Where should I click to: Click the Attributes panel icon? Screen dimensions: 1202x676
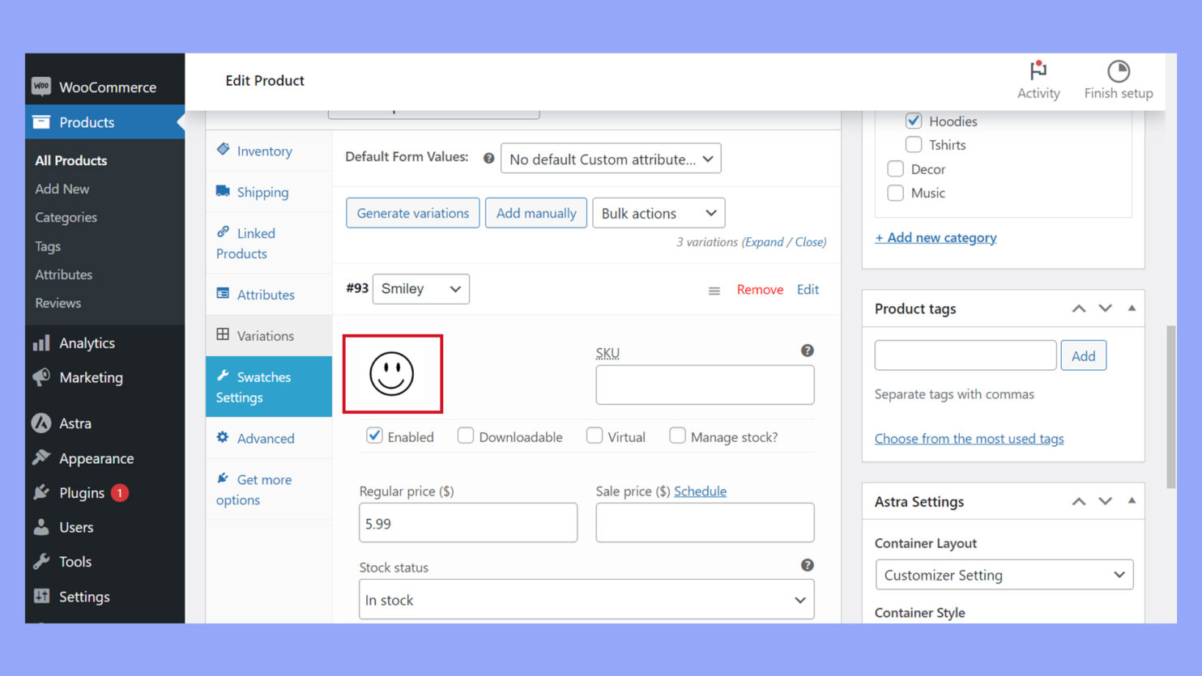point(223,294)
